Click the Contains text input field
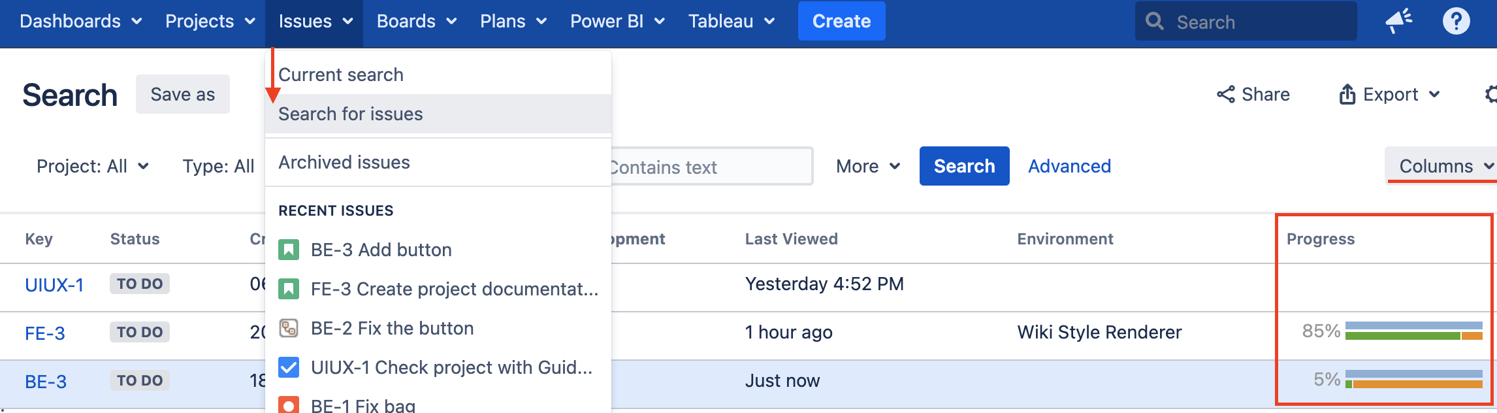The height and width of the screenshot is (413, 1497). 709,167
